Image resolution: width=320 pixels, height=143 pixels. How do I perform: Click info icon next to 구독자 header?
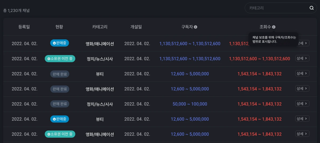click(x=195, y=27)
